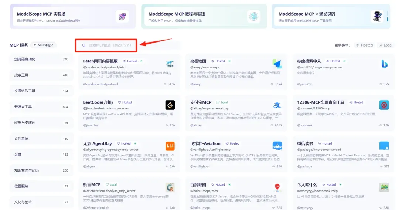
Task: Click the view-count eye icon beside 51.3k
Action: click(x=165, y=84)
